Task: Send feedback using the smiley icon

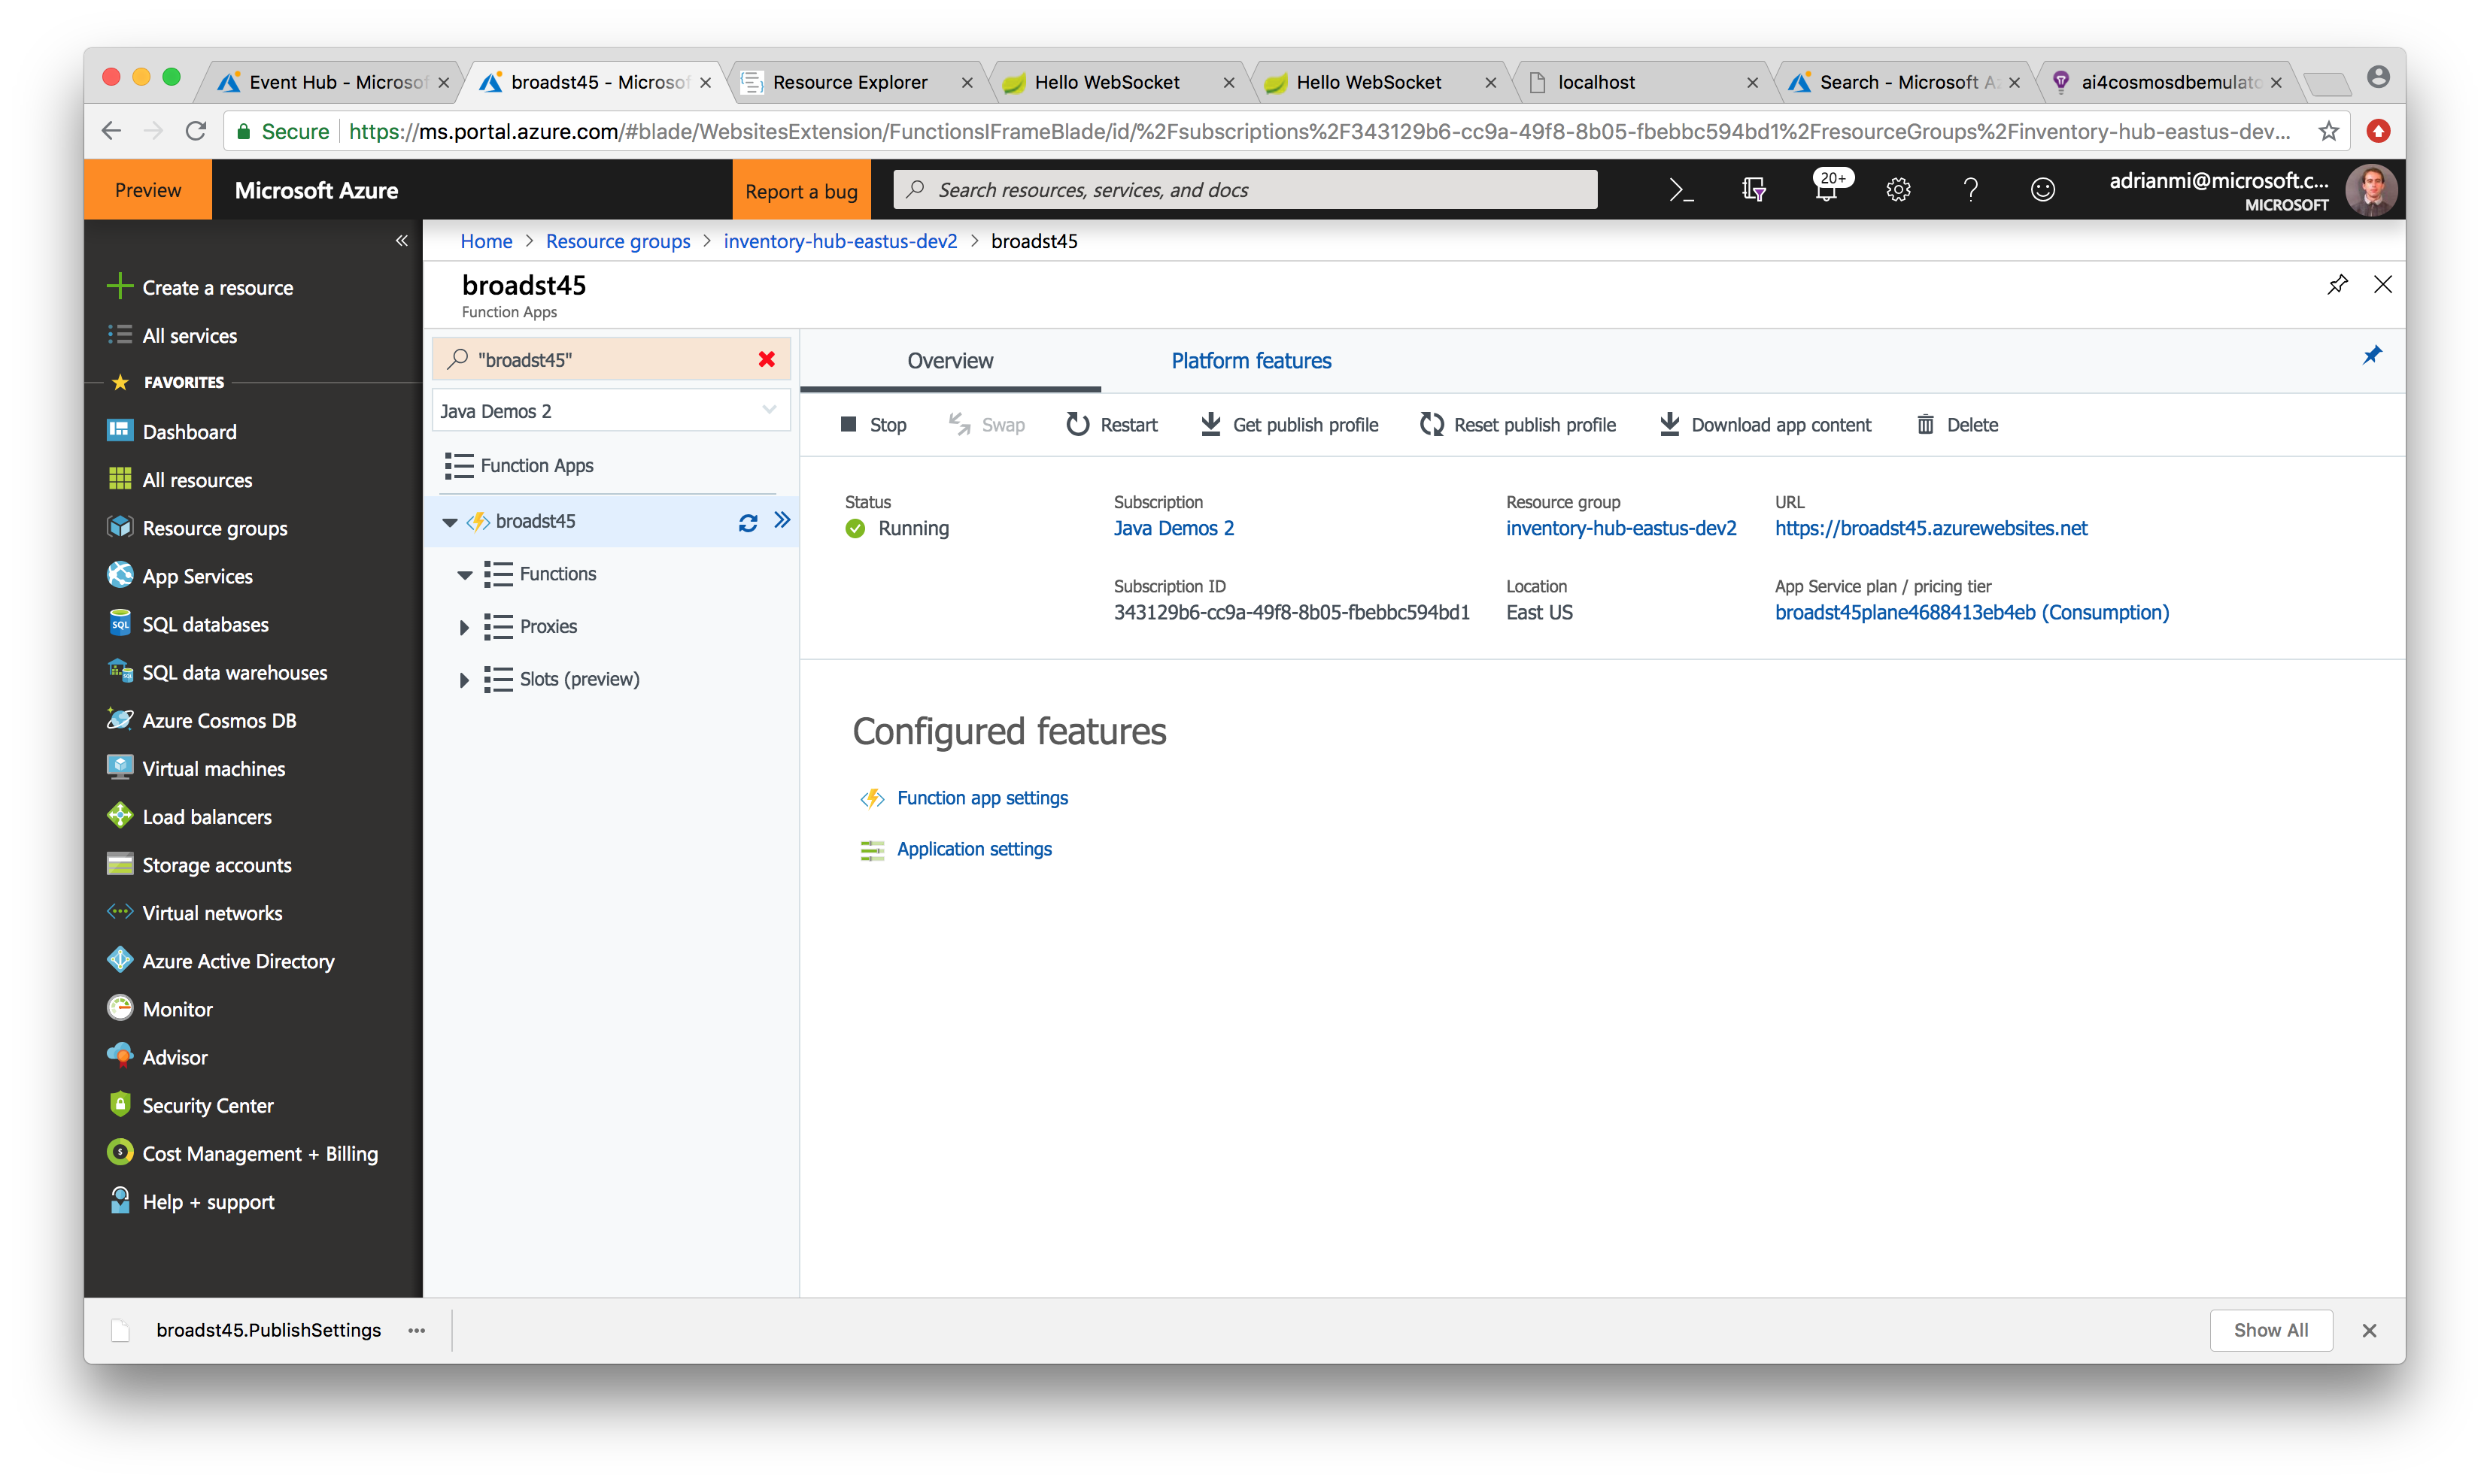Action: coord(2043,189)
